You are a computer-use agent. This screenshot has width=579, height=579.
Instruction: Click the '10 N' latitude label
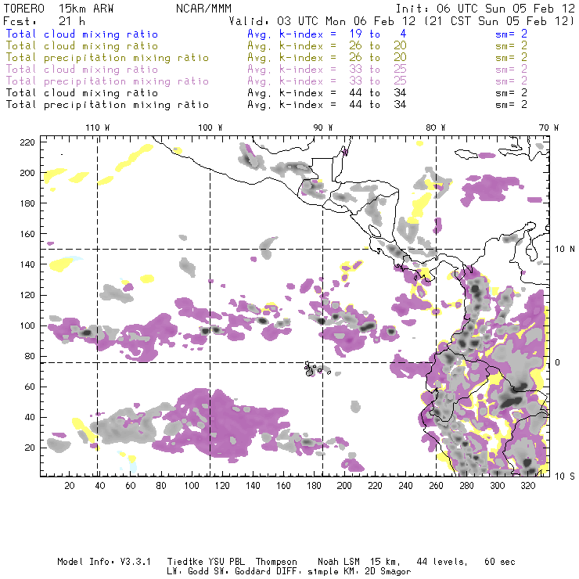coord(565,250)
